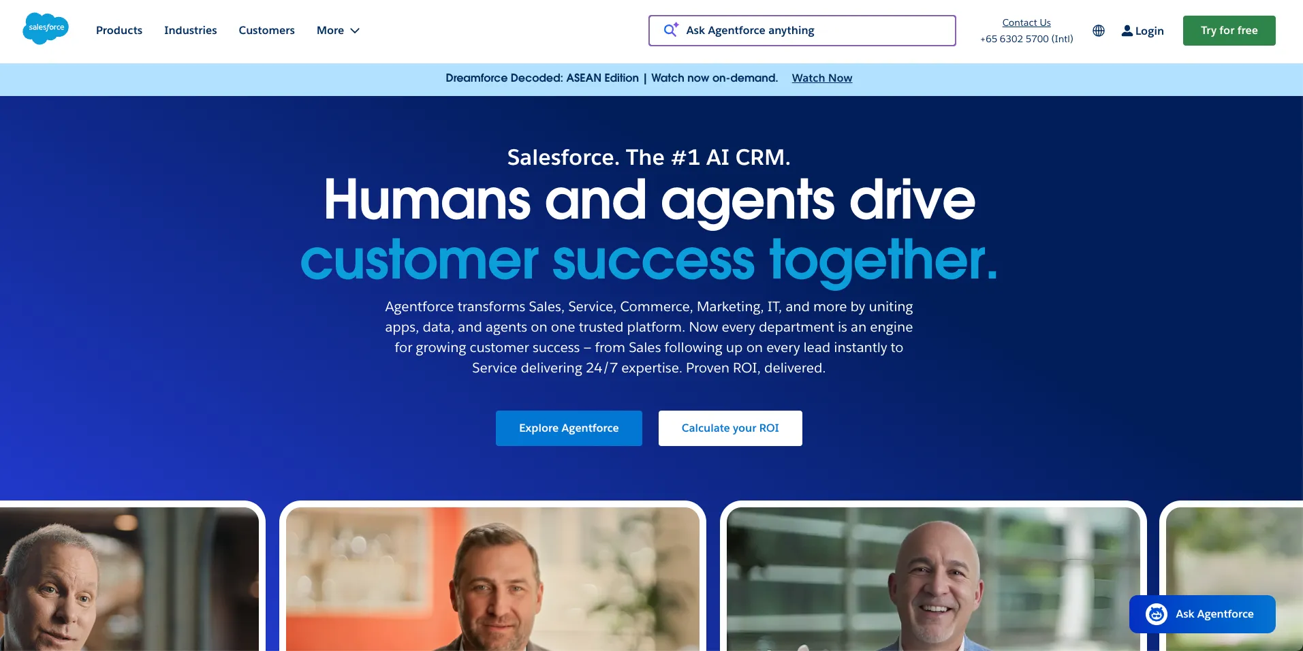Select the bearded man video thumbnail
Viewport: 1303px width, 651px height.
[x=492, y=577]
